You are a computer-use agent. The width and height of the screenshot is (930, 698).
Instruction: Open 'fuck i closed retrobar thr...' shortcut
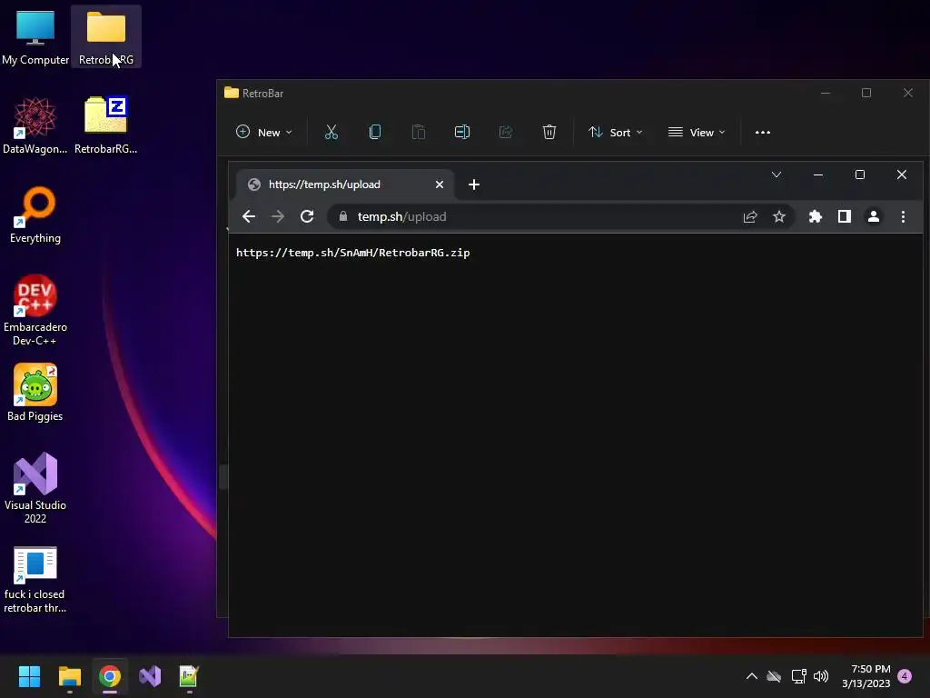[35, 580]
